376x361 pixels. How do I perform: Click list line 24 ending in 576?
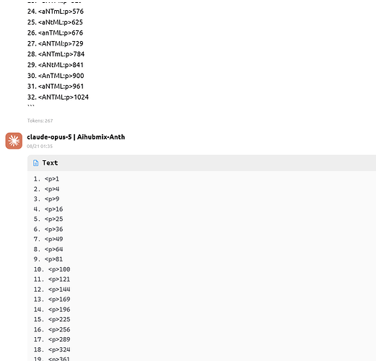click(56, 12)
